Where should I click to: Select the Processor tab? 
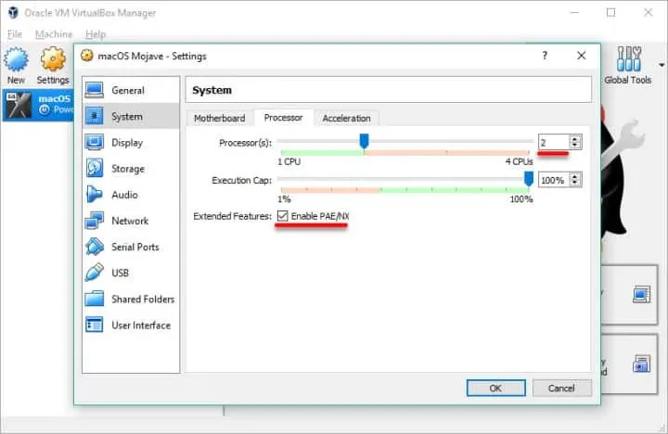[x=283, y=118]
